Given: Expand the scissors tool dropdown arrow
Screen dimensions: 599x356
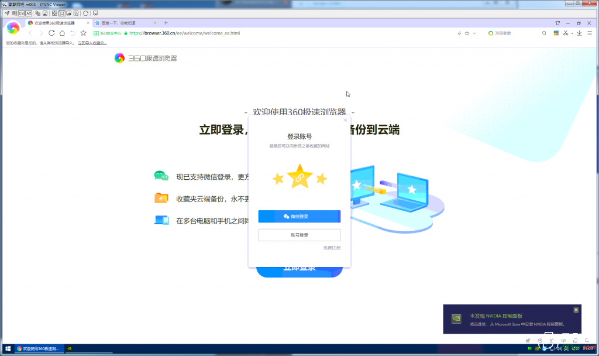Looking at the screenshot, I should coord(572,33).
